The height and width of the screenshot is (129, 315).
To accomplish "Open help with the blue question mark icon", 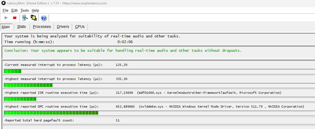I will [44, 18].
